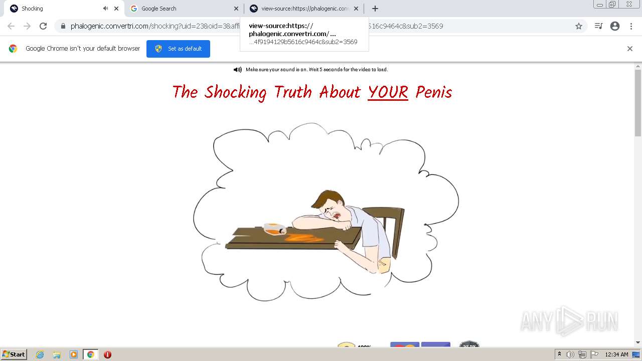This screenshot has width=642, height=361.
Task: Open Windows Explorer folder in taskbar
Action: pos(57,354)
